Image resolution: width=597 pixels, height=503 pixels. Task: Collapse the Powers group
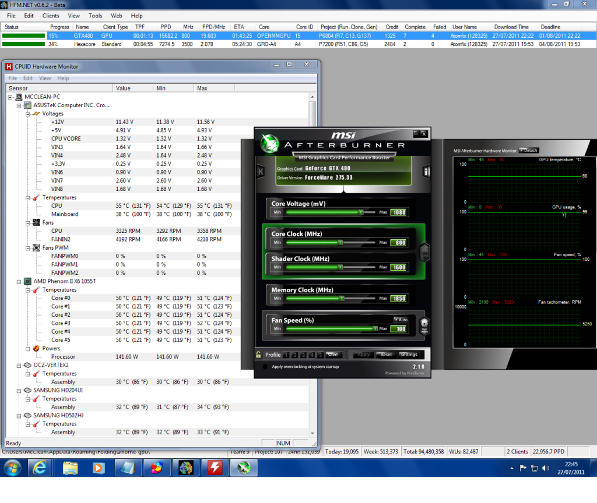click(28, 349)
